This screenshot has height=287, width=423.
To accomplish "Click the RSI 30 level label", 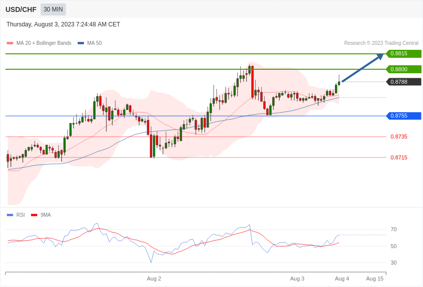I will [394, 263].
